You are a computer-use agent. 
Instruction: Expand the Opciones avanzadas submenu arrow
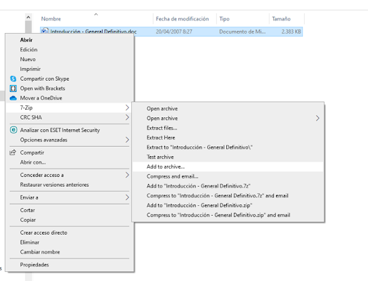pos(127,140)
